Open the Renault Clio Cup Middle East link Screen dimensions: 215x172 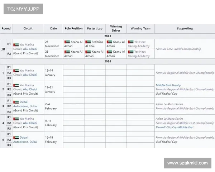coord(175,127)
